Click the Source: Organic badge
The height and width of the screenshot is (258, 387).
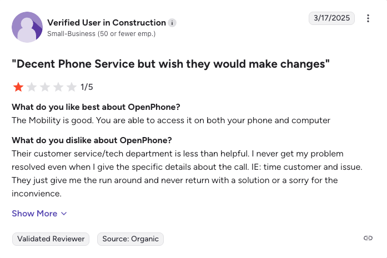point(130,239)
